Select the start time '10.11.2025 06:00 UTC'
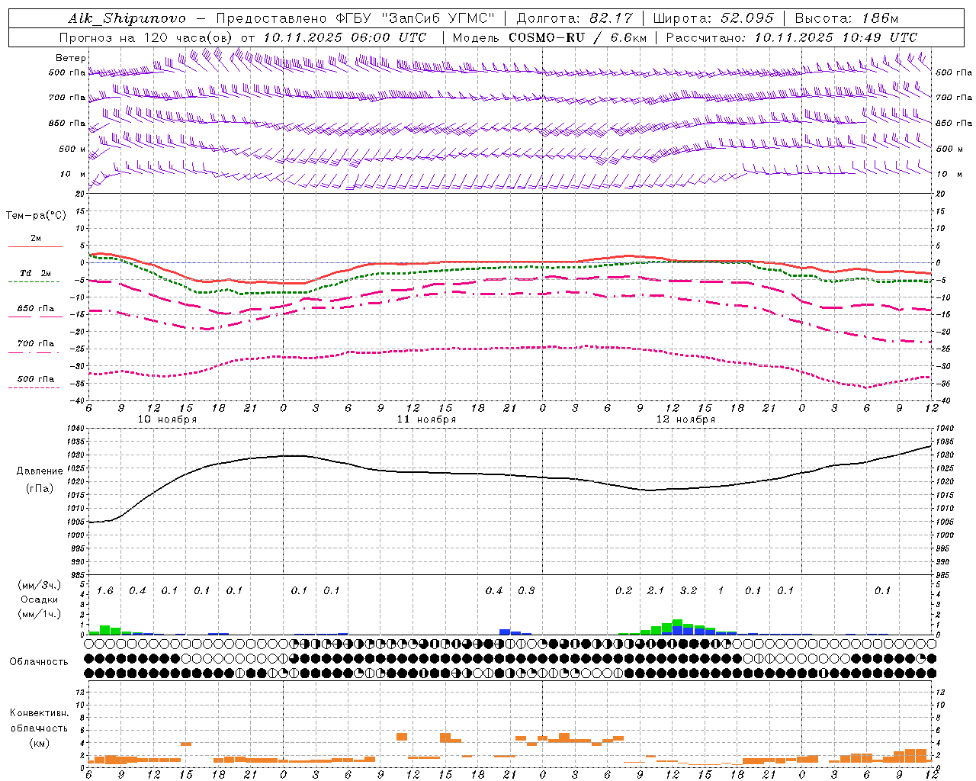 tap(345, 37)
